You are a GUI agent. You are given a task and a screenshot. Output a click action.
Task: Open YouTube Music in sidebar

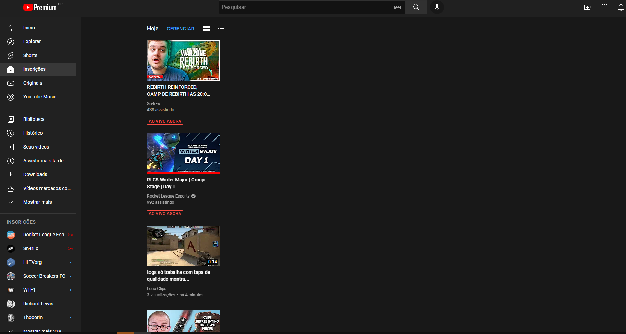click(38, 97)
